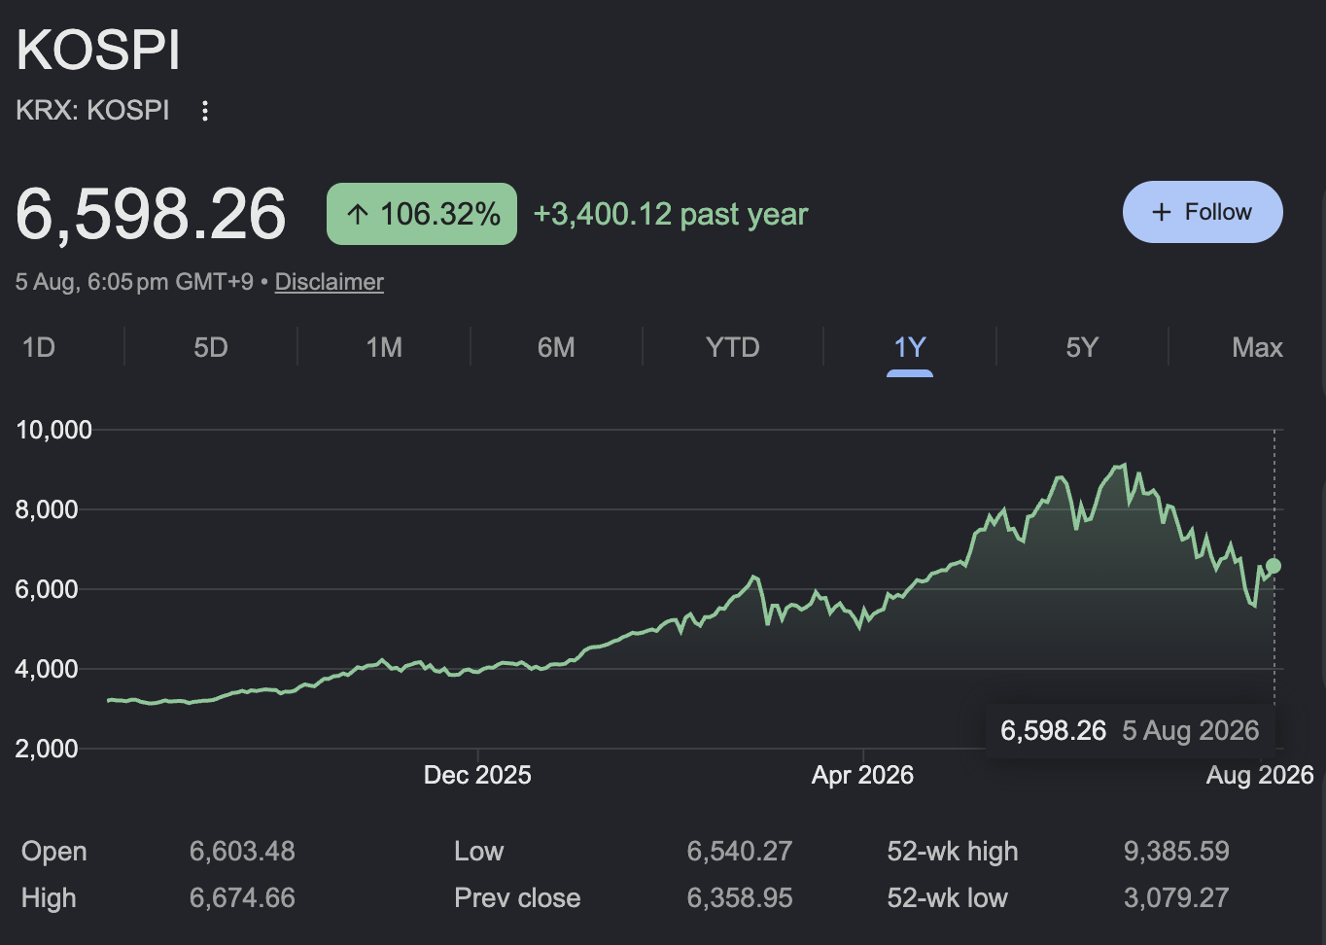The image size is (1326, 945).
Task: Show the YTD chart range
Action: pos(733,347)
